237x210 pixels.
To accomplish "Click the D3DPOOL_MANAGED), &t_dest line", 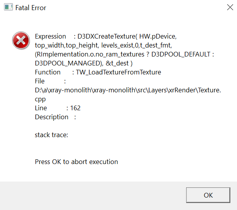I will [x=84, y=63].
